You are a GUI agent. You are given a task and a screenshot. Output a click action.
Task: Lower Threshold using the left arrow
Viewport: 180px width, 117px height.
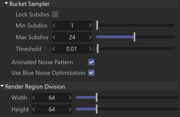tap(54, 49)
